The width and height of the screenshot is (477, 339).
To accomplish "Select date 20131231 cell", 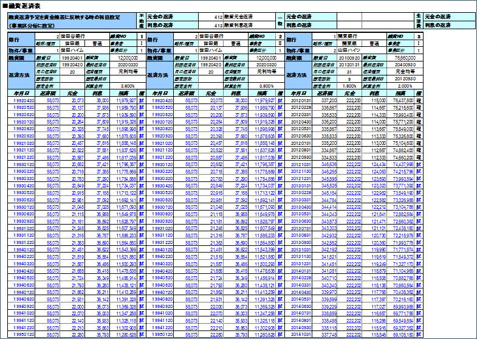I will click(299, 264).
